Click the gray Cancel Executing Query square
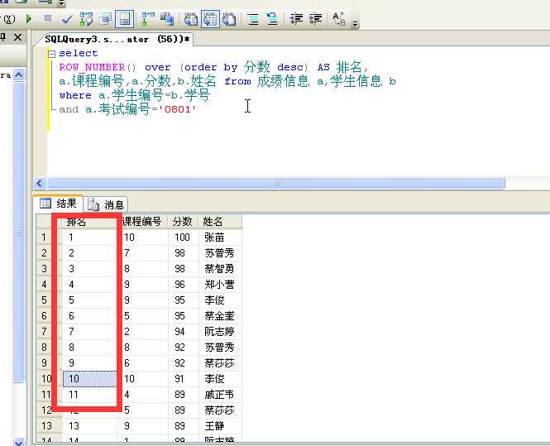 pyautogui.click(x=48, y=18)
